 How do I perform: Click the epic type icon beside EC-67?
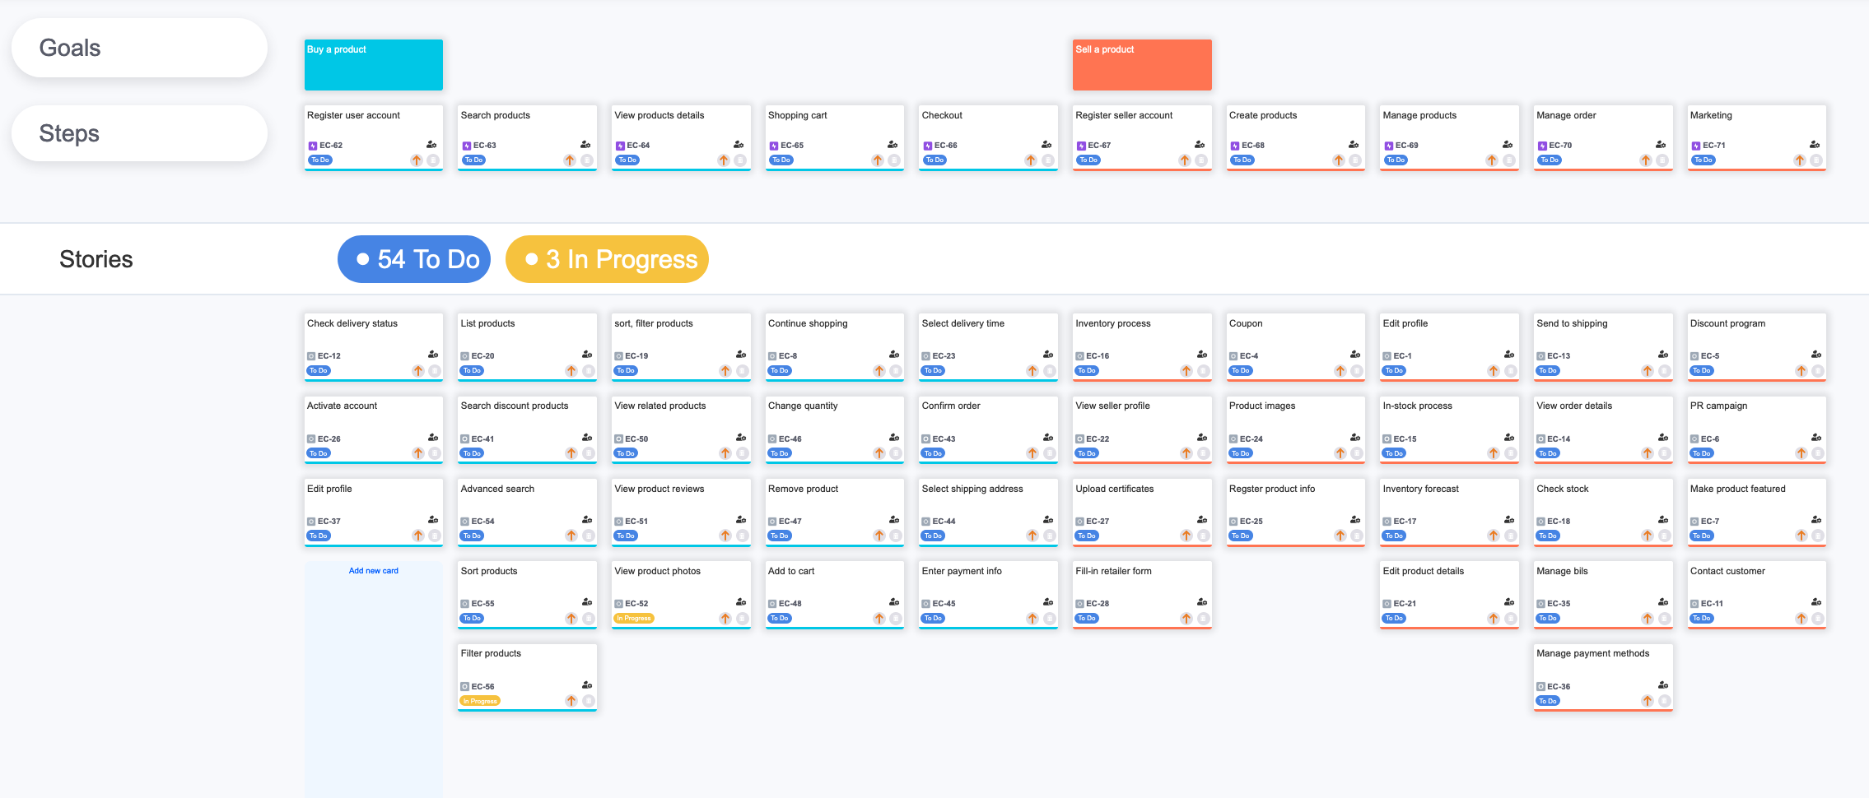pos(1081,146)
